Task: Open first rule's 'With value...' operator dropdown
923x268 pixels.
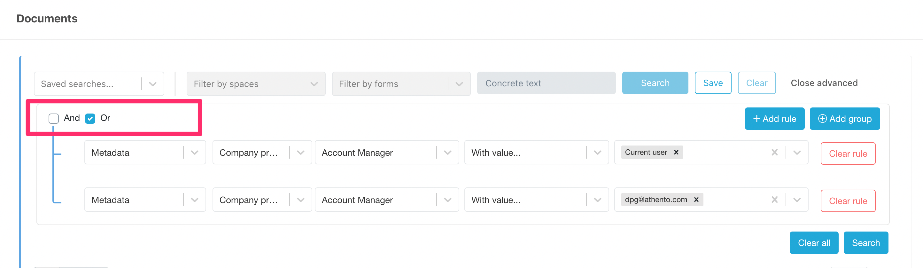Action: [536, 153]
